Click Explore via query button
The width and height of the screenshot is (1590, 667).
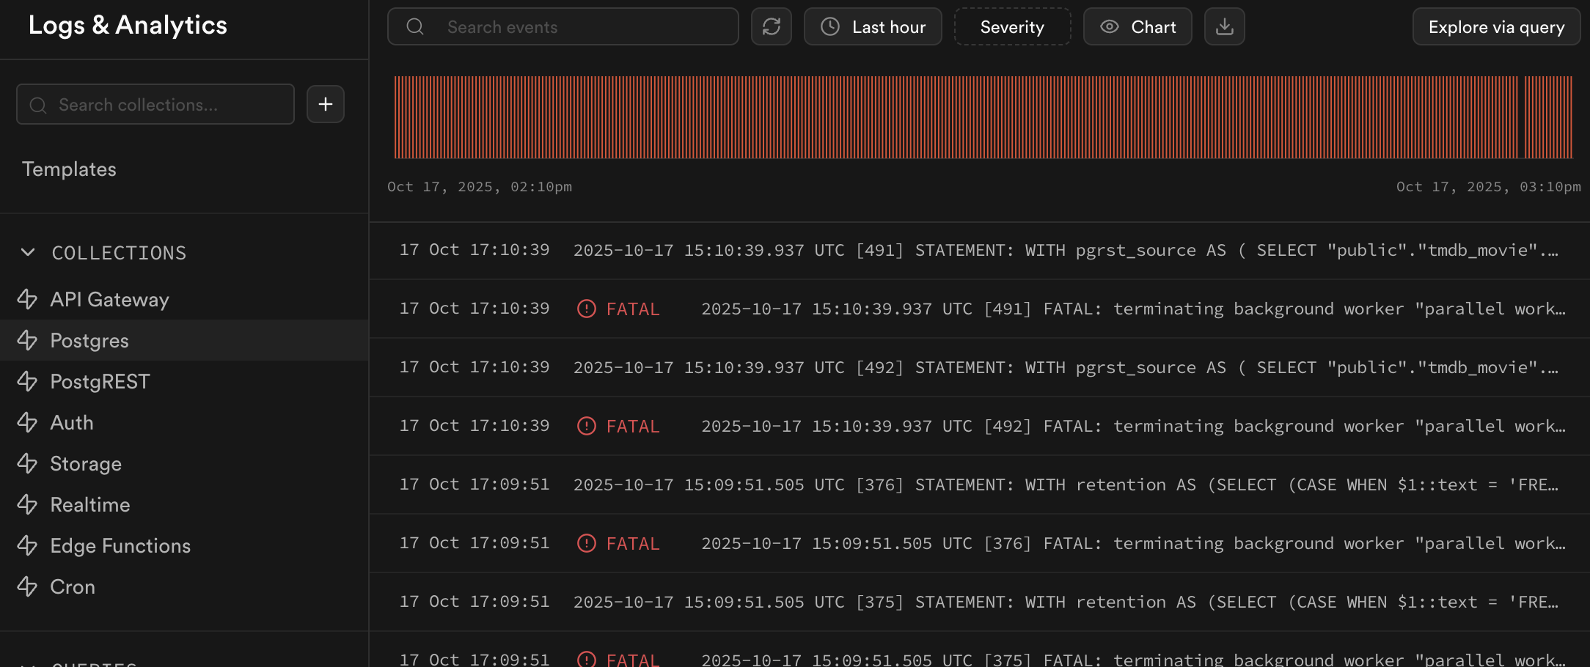(x=1496, y=27)
